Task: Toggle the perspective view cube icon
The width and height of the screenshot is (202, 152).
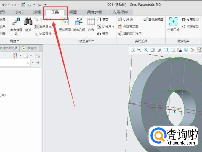Action: 186,50
